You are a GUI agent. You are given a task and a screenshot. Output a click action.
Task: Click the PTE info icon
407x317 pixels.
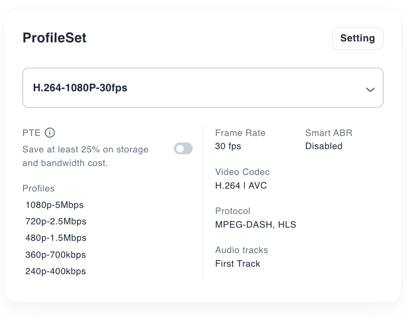point(50,133)
